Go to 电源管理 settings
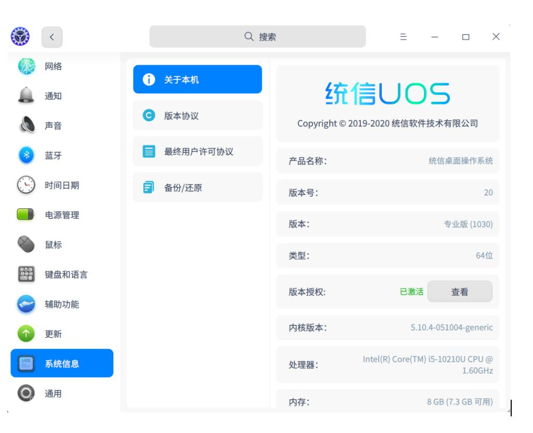The height and width of the screenshot is (433, 533). [x=62, y=215]
